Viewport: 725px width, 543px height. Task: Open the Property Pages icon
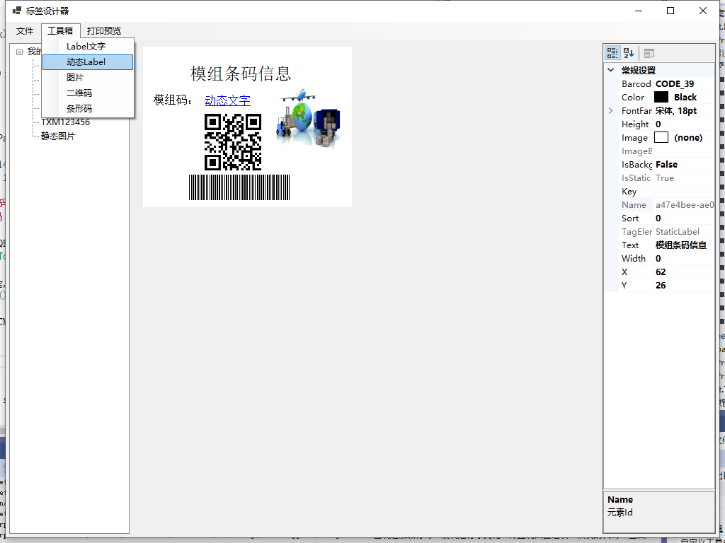tap(649, 53)
